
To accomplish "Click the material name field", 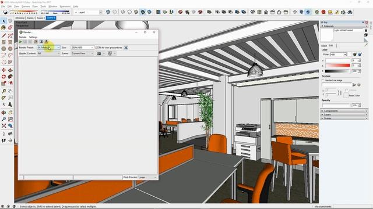I will pyautogui.click(x=349, y=30).
